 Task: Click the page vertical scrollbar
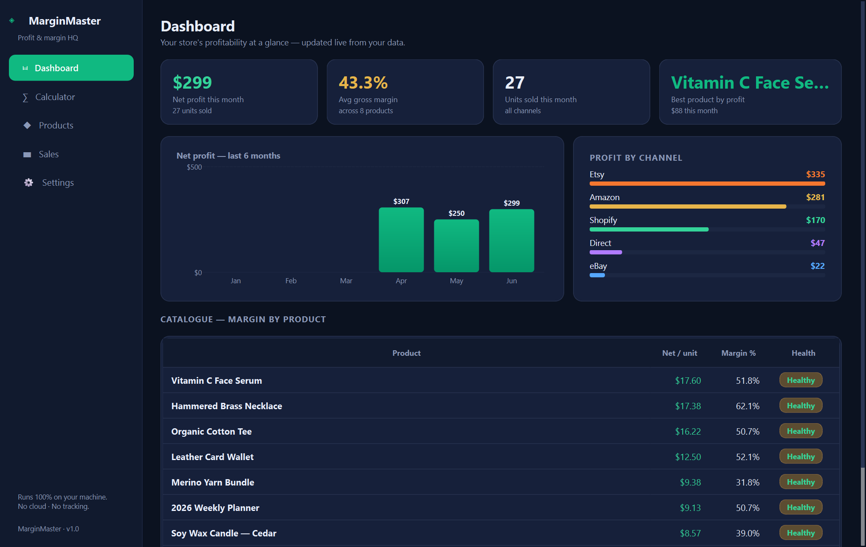tap(863, 273)
